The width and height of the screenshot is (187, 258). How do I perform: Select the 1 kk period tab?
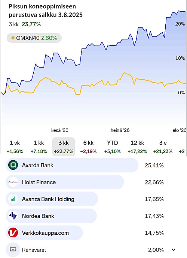[x=39, y=147]
